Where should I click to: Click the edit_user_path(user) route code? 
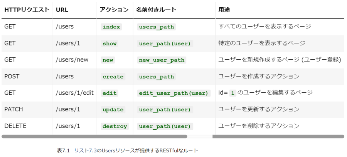(174, 93)
